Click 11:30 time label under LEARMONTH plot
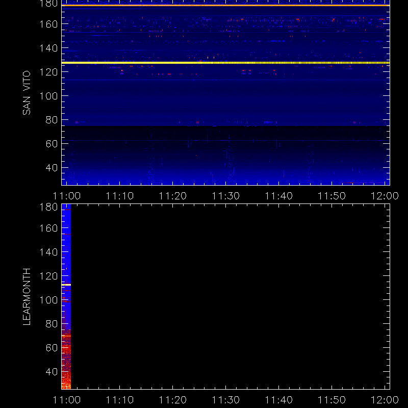This screenshot has width=408, height=408. [226, 400]
